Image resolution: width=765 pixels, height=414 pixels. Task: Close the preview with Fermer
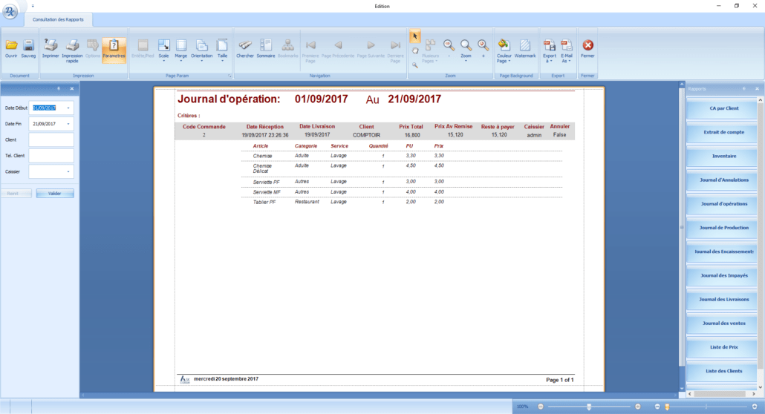587,49
